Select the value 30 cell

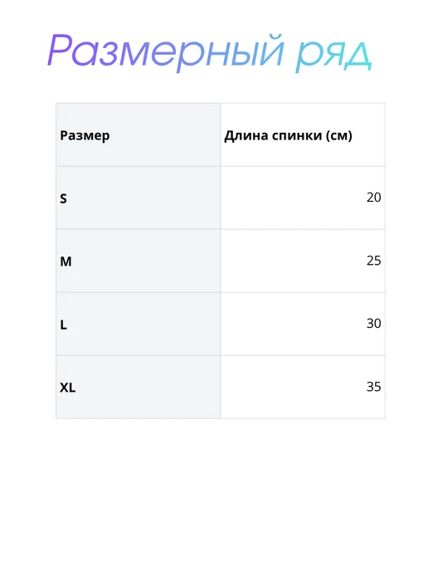303,324
